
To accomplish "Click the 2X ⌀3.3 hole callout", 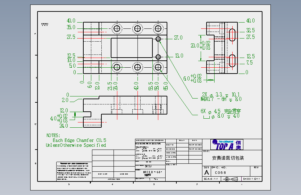I will click(x=221, y=94).
